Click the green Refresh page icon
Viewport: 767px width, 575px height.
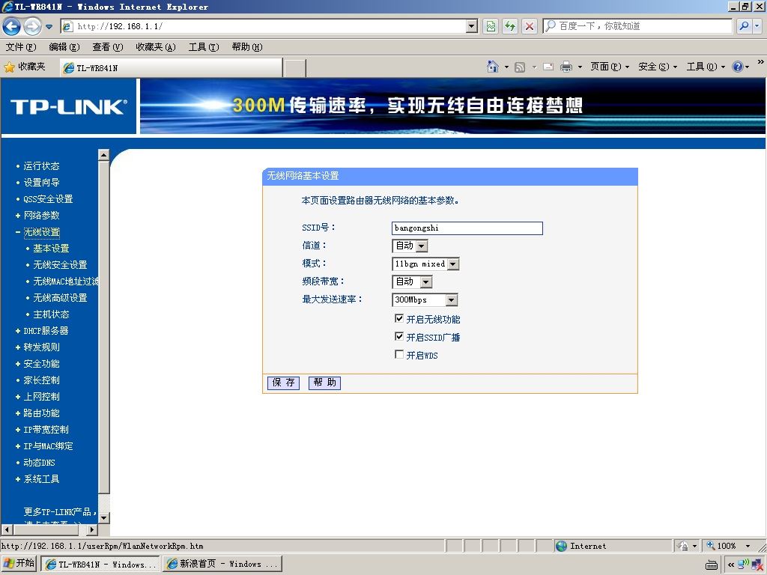tap(510, 26)
